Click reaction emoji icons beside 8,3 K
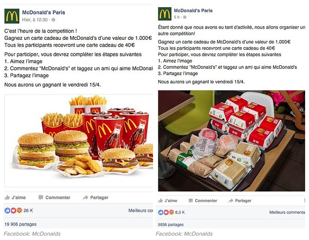The image size is (309, 240). (x=166, y=212)
